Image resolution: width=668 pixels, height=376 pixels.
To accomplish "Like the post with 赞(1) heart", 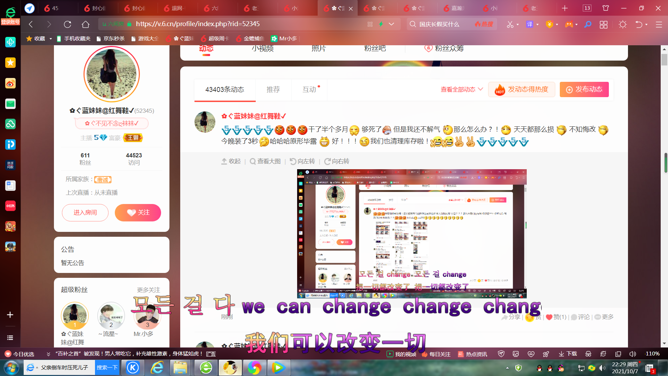I will (556, 317).
